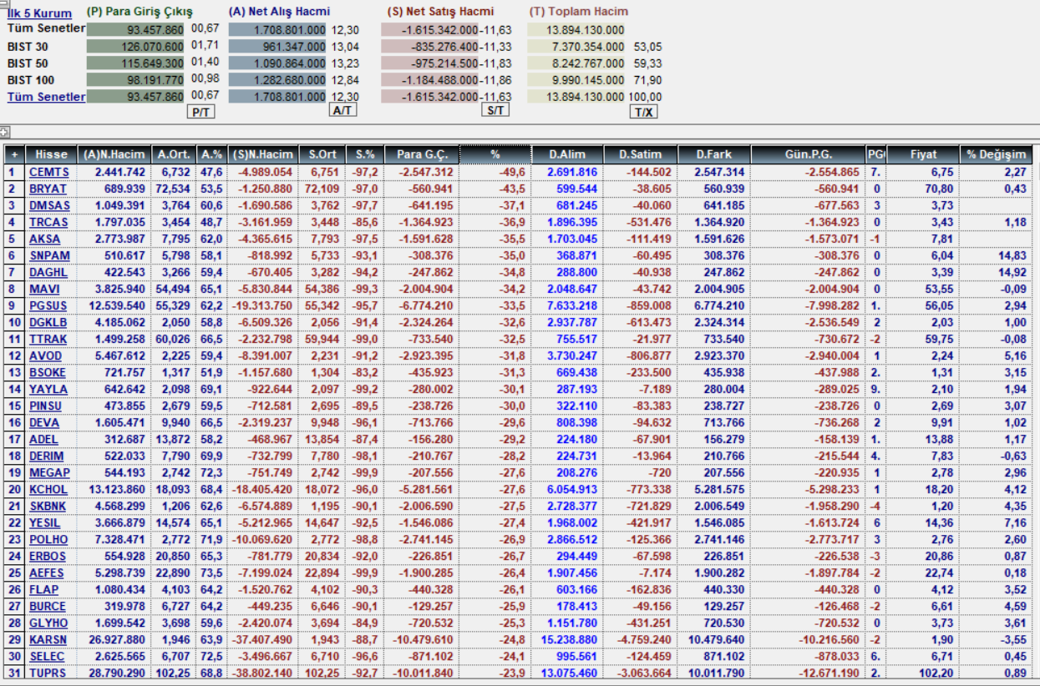Open the KARSN stock link
The image size is (1040, 686).
coord(48,639)
